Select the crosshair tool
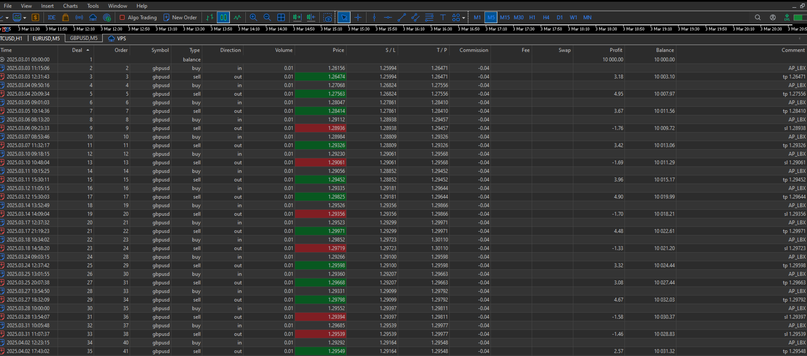 (x=358, y=18)
